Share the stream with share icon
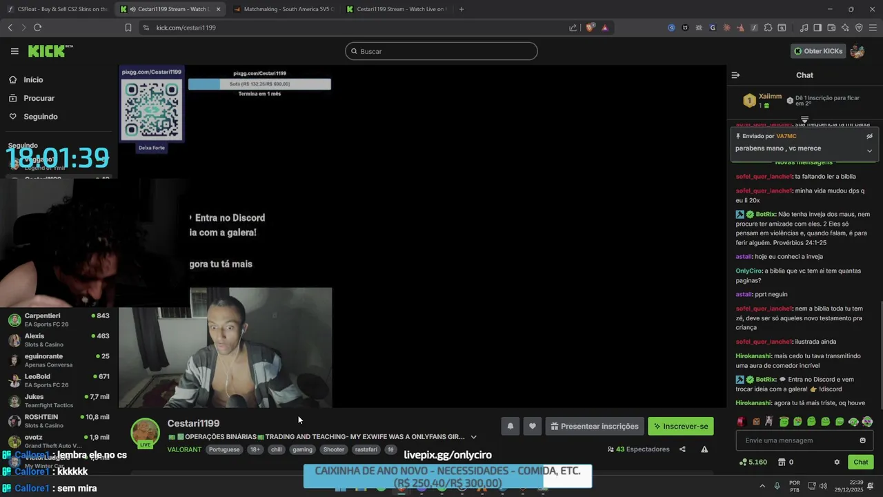Image resolution: width=883 pixels, height=497 pixels. (682, 449)
